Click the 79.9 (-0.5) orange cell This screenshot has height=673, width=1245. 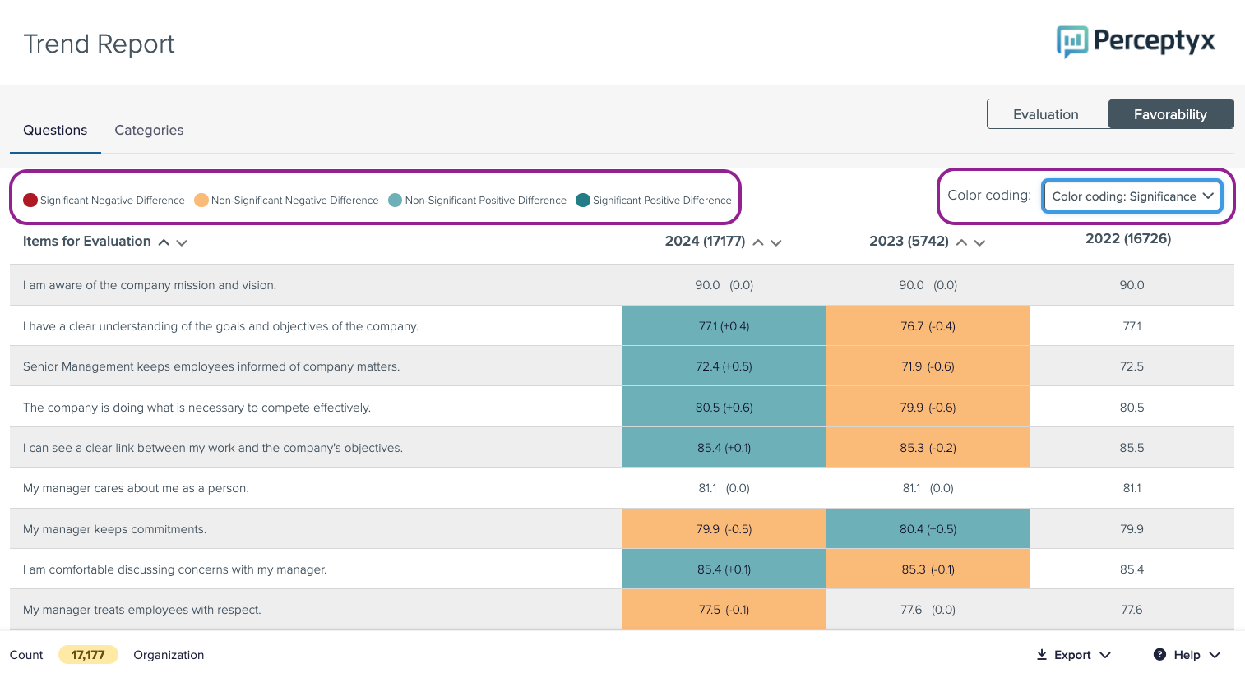point(724,529)
